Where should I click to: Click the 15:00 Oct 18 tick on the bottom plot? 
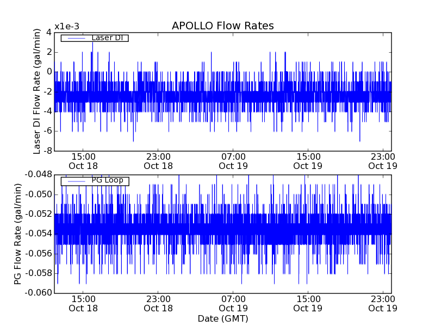pyautogui.click(x=83, y=303)
